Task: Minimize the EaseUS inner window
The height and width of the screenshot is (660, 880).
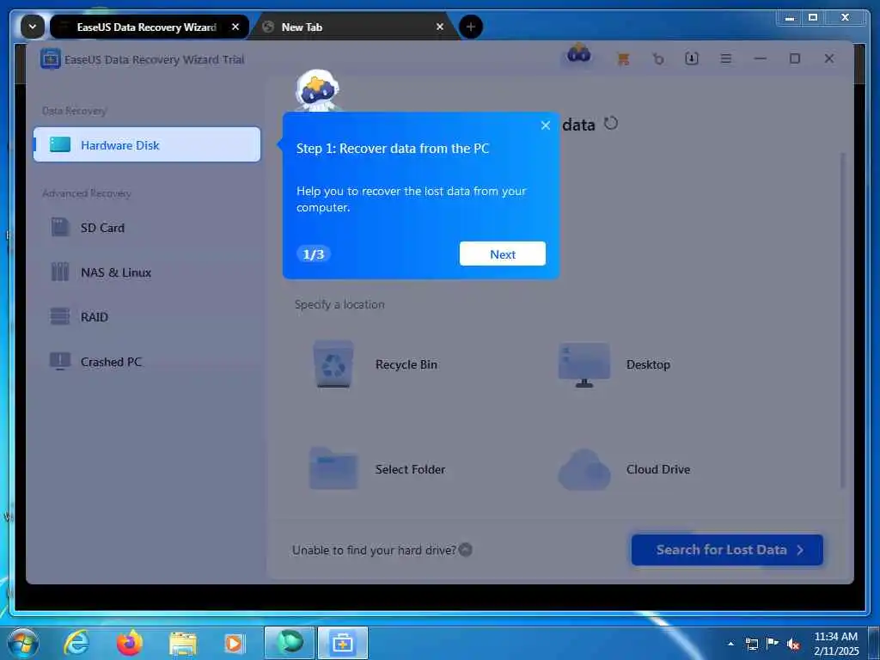Action: point(760,58)
